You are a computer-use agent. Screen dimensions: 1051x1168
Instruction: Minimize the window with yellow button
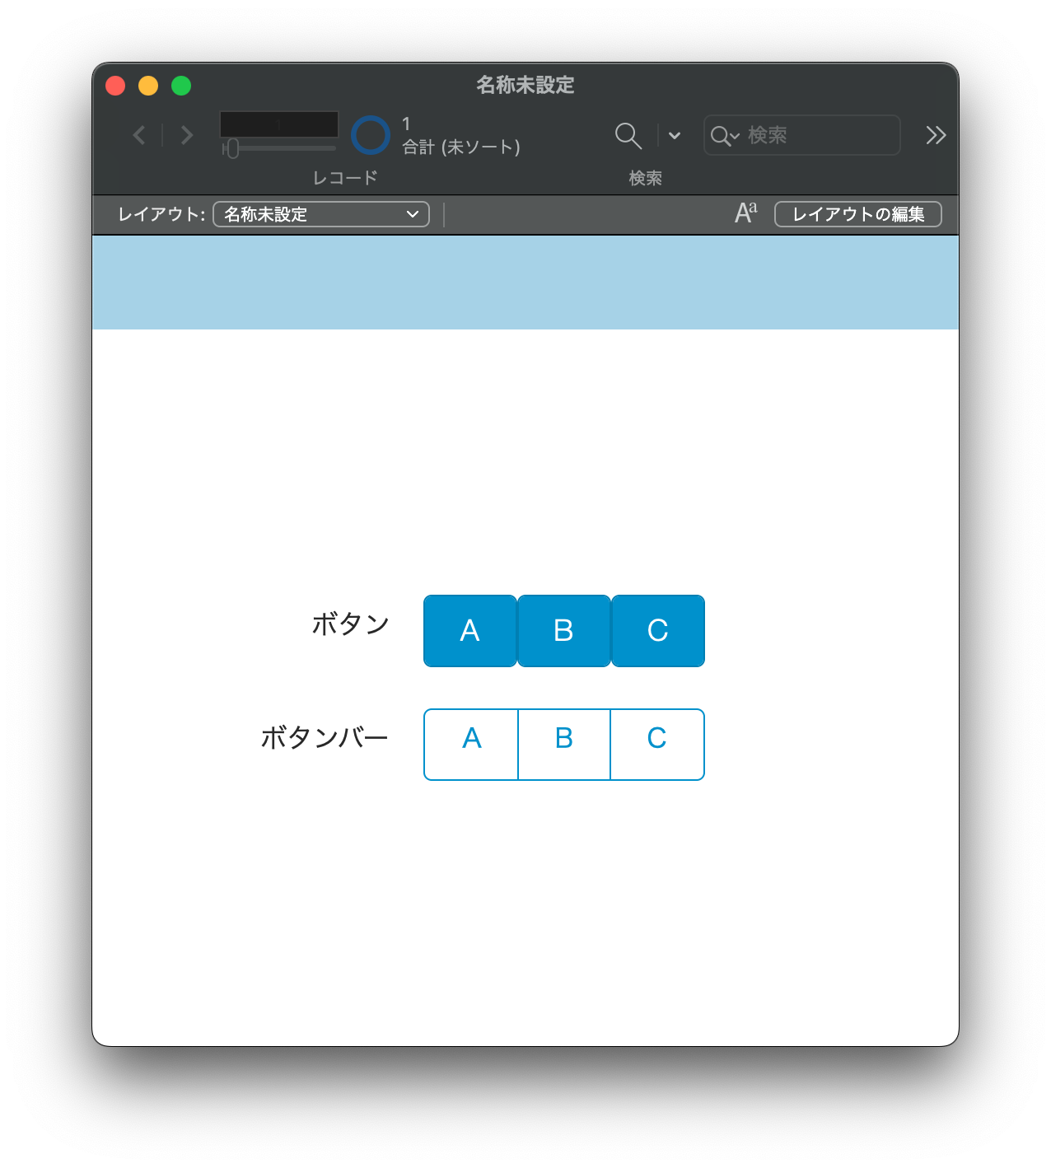[148, 86]
